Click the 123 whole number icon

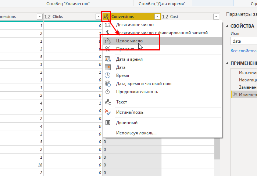108,41
